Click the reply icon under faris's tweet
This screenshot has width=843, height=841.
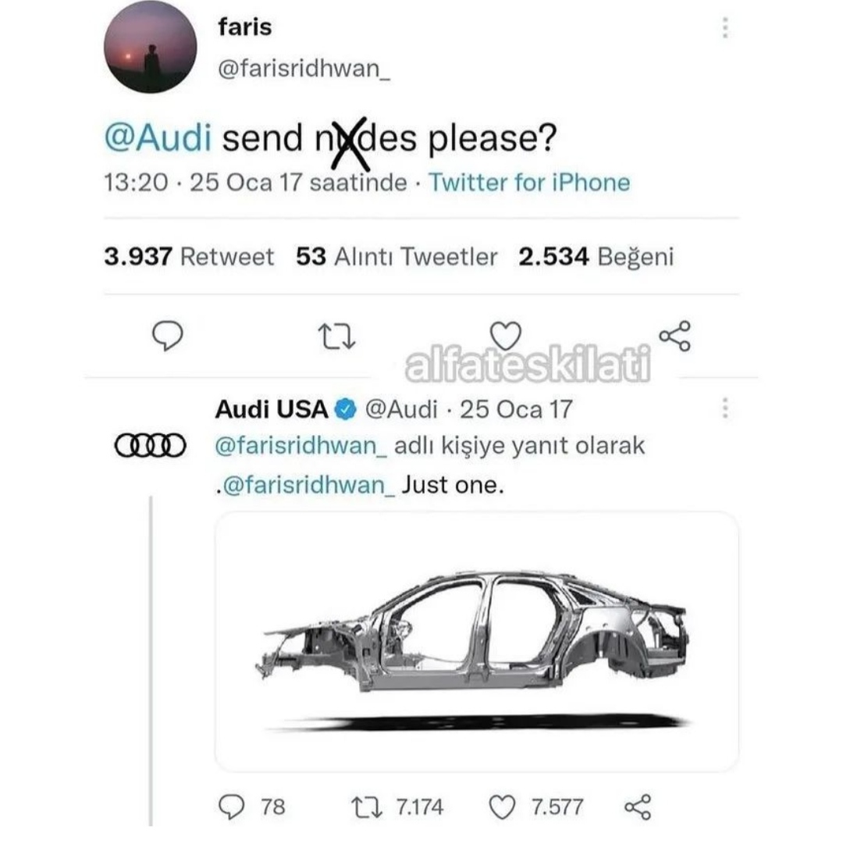tap(166, 336)
